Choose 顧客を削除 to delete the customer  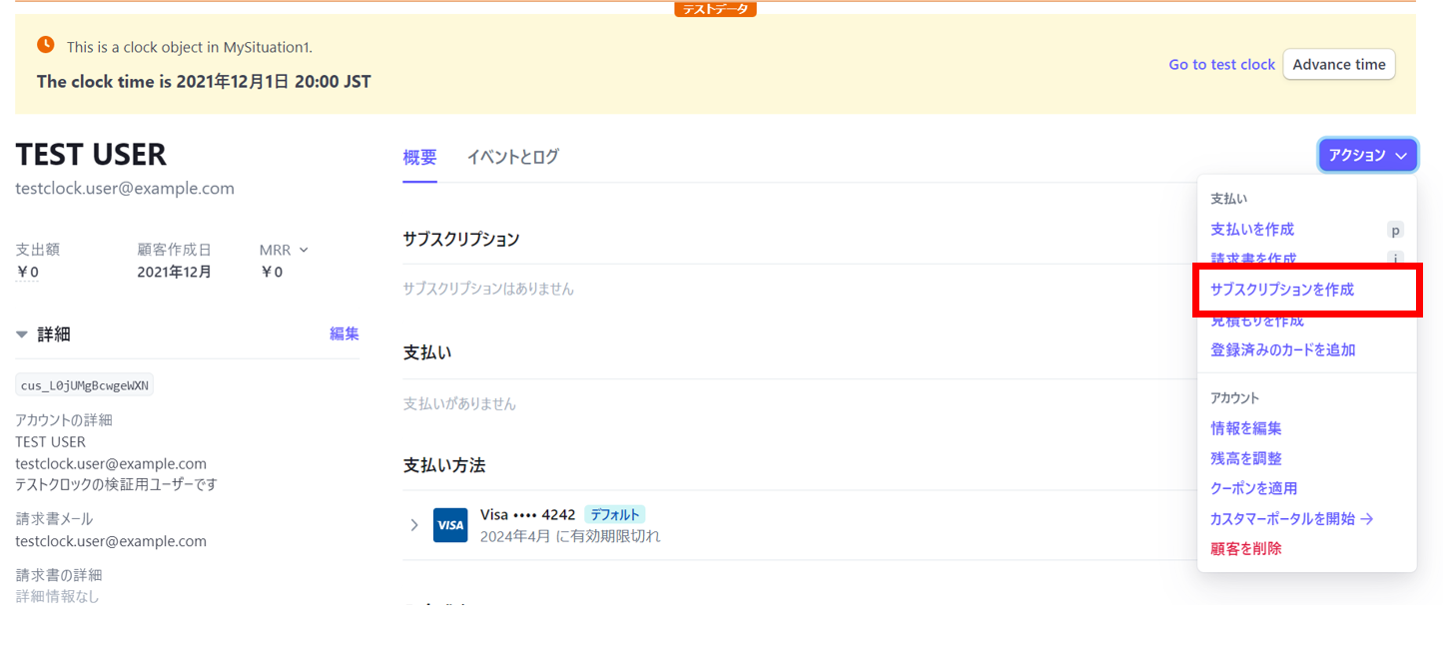[x=1246, y=547]
